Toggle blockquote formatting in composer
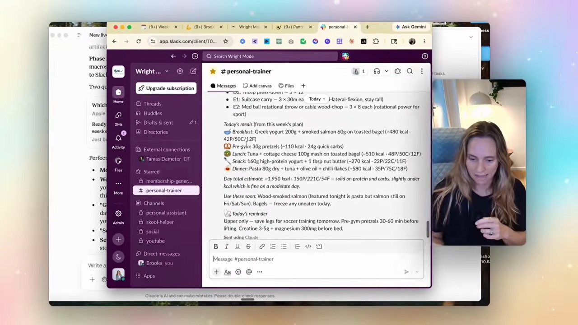The image size is (578, 325). tap(297, 246)
